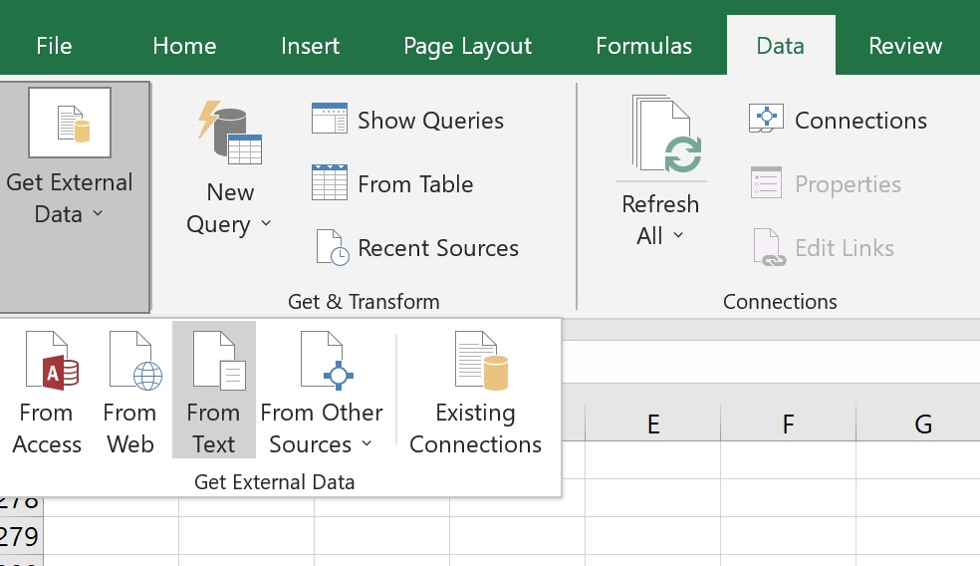Select row 279 header
This screenshot has width=980, height=566.
[20, 536]
